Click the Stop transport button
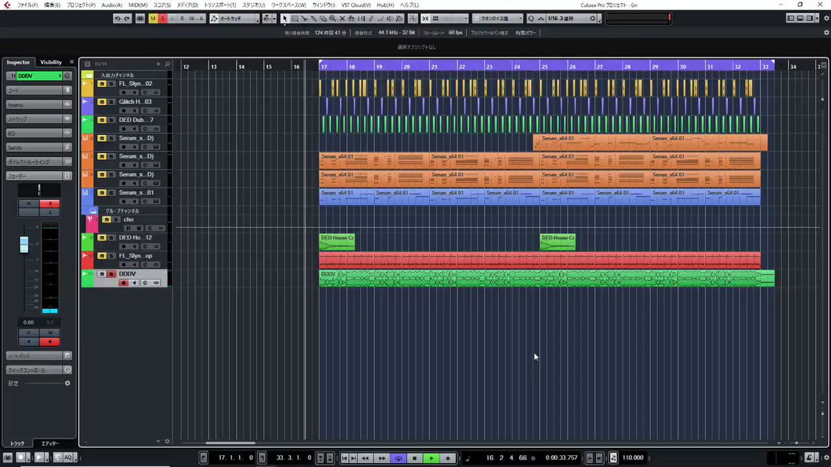Viewport: 831px width, 467px height. (x=415, y=458)
